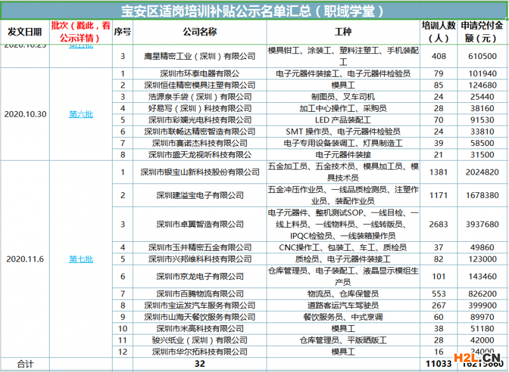Select the 公司名称 header cell
Image resolution: width=509 pixels, height=372 pixels.
click(x=200, y=32)
